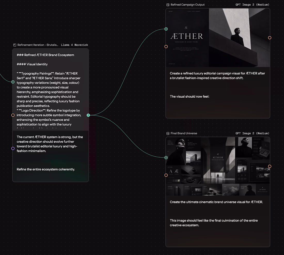Click 'The visual should now feel:' line
The width and height of the screenshot is (284, 255).
tap(190, 97)
